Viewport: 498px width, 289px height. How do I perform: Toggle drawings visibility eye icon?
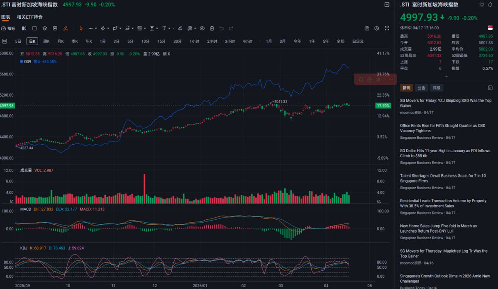click(x=202, y=28)
